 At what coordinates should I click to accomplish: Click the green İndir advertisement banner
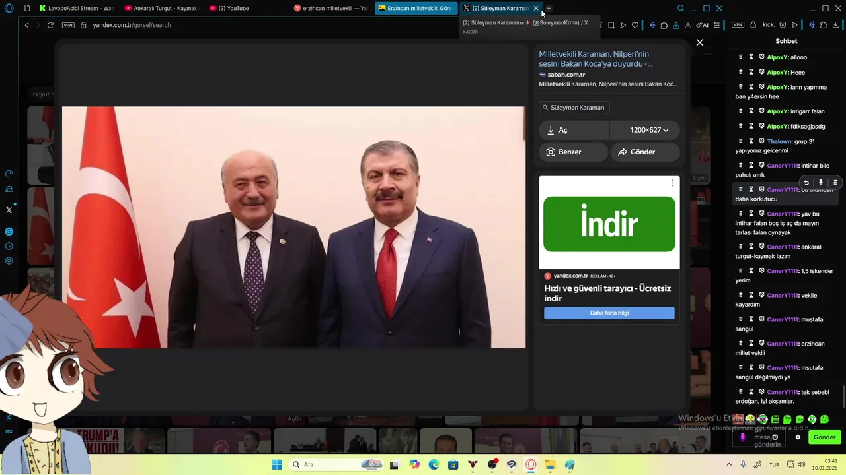(x=609, y=224)
